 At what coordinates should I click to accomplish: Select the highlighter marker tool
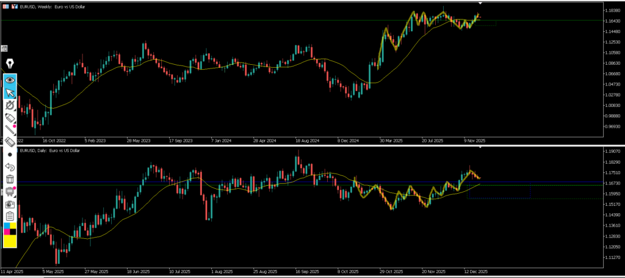pyautogui.click(x=10, y=117)
